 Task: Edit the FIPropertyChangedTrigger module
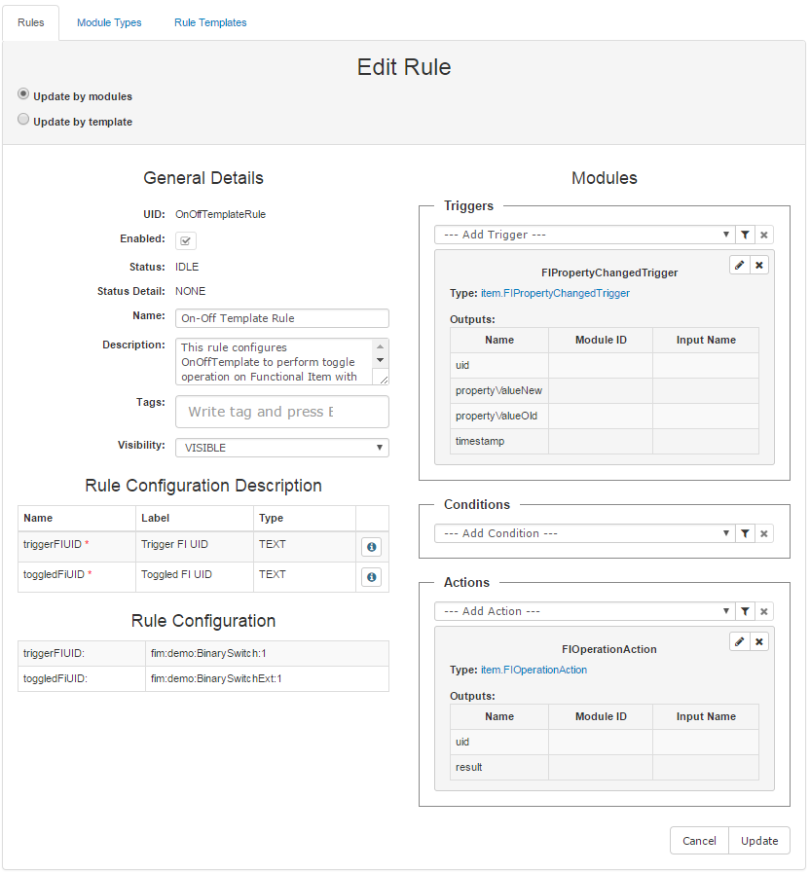click(x=739, y=264)
